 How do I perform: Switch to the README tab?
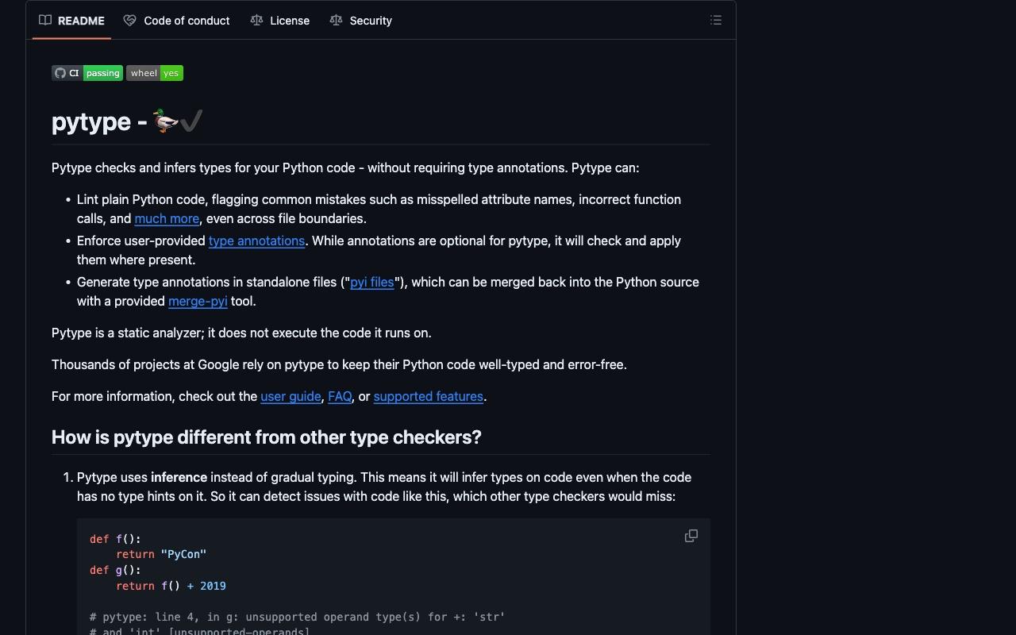click(x=72, y=21)
